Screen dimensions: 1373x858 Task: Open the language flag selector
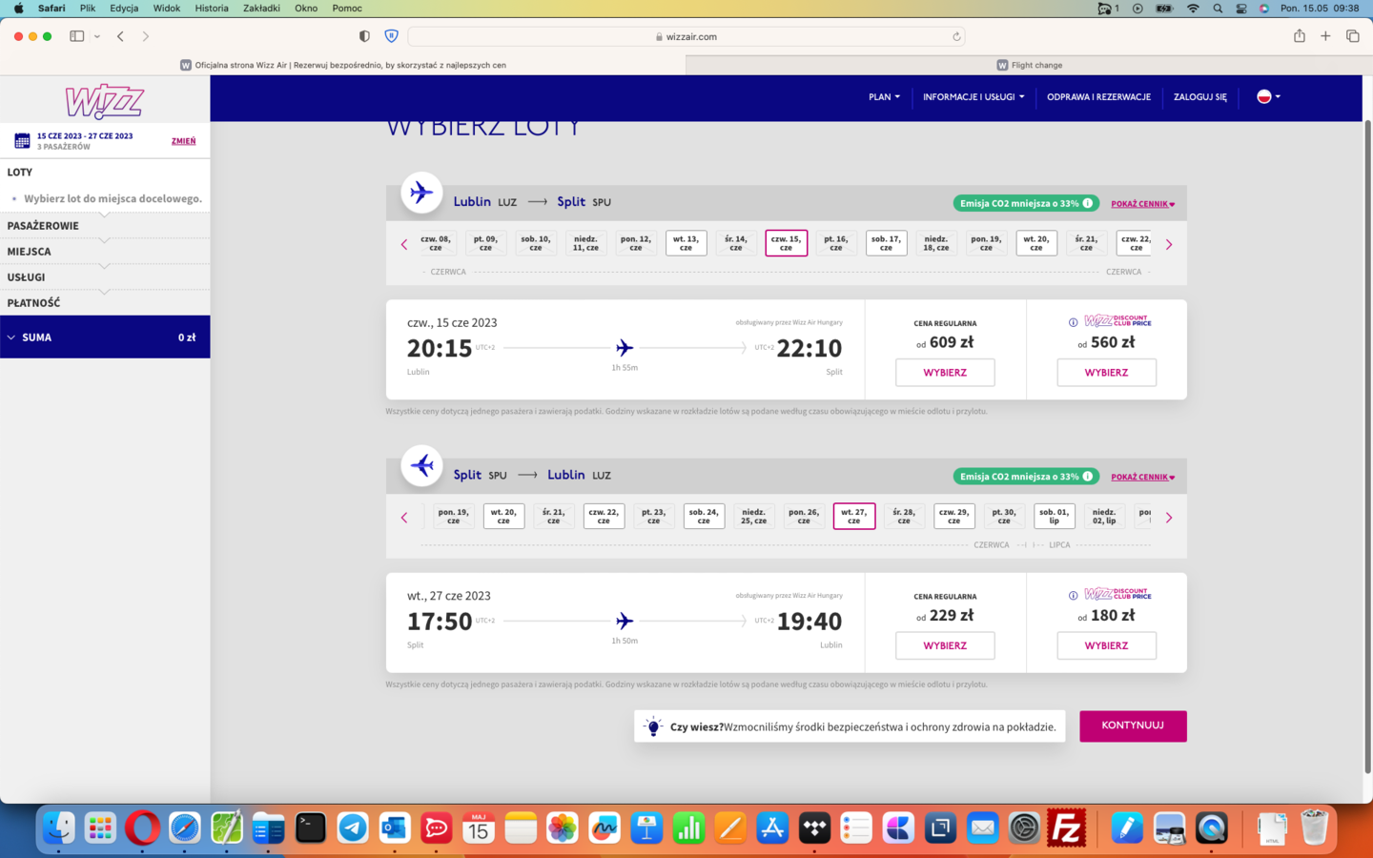(x=1268, y=97)
